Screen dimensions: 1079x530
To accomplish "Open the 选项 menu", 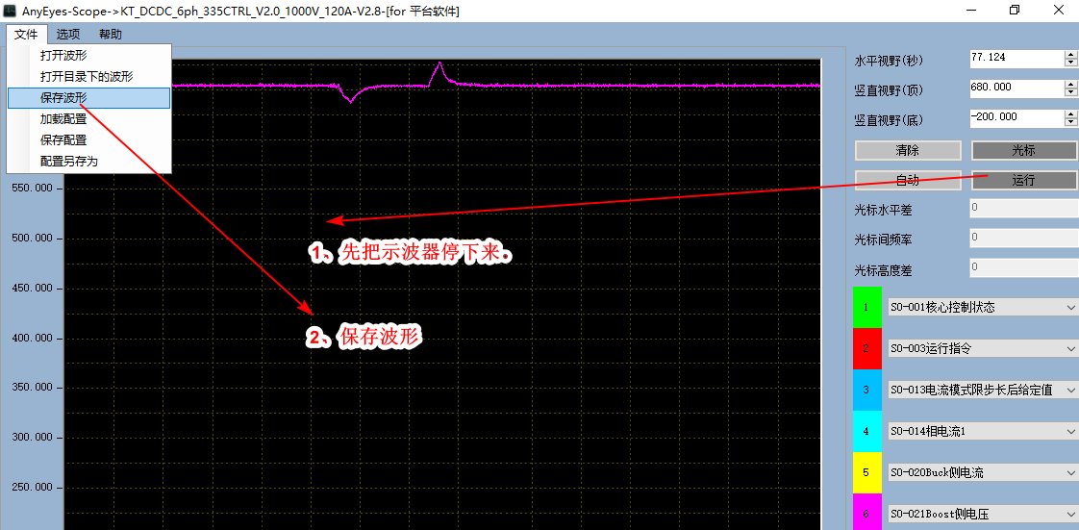I will click(x=67, y=35).
